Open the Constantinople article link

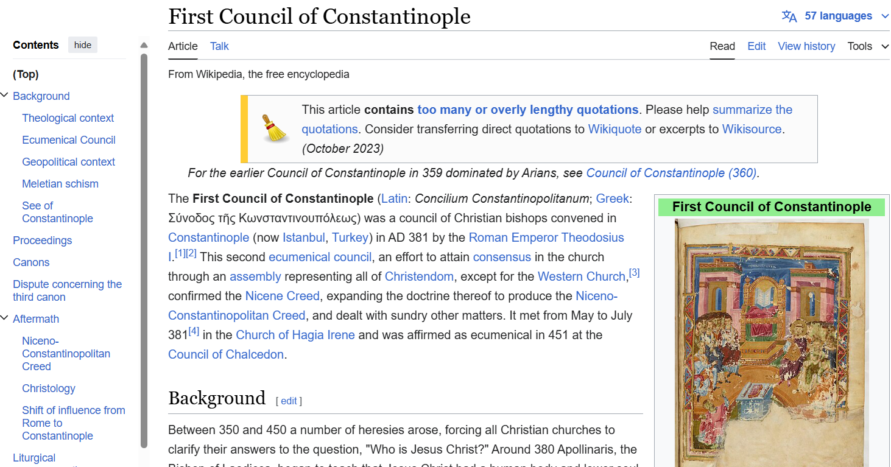point(208,237)
